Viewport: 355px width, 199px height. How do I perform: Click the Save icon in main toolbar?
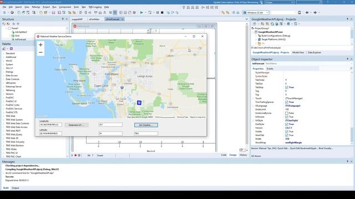[x=53, y=13]
